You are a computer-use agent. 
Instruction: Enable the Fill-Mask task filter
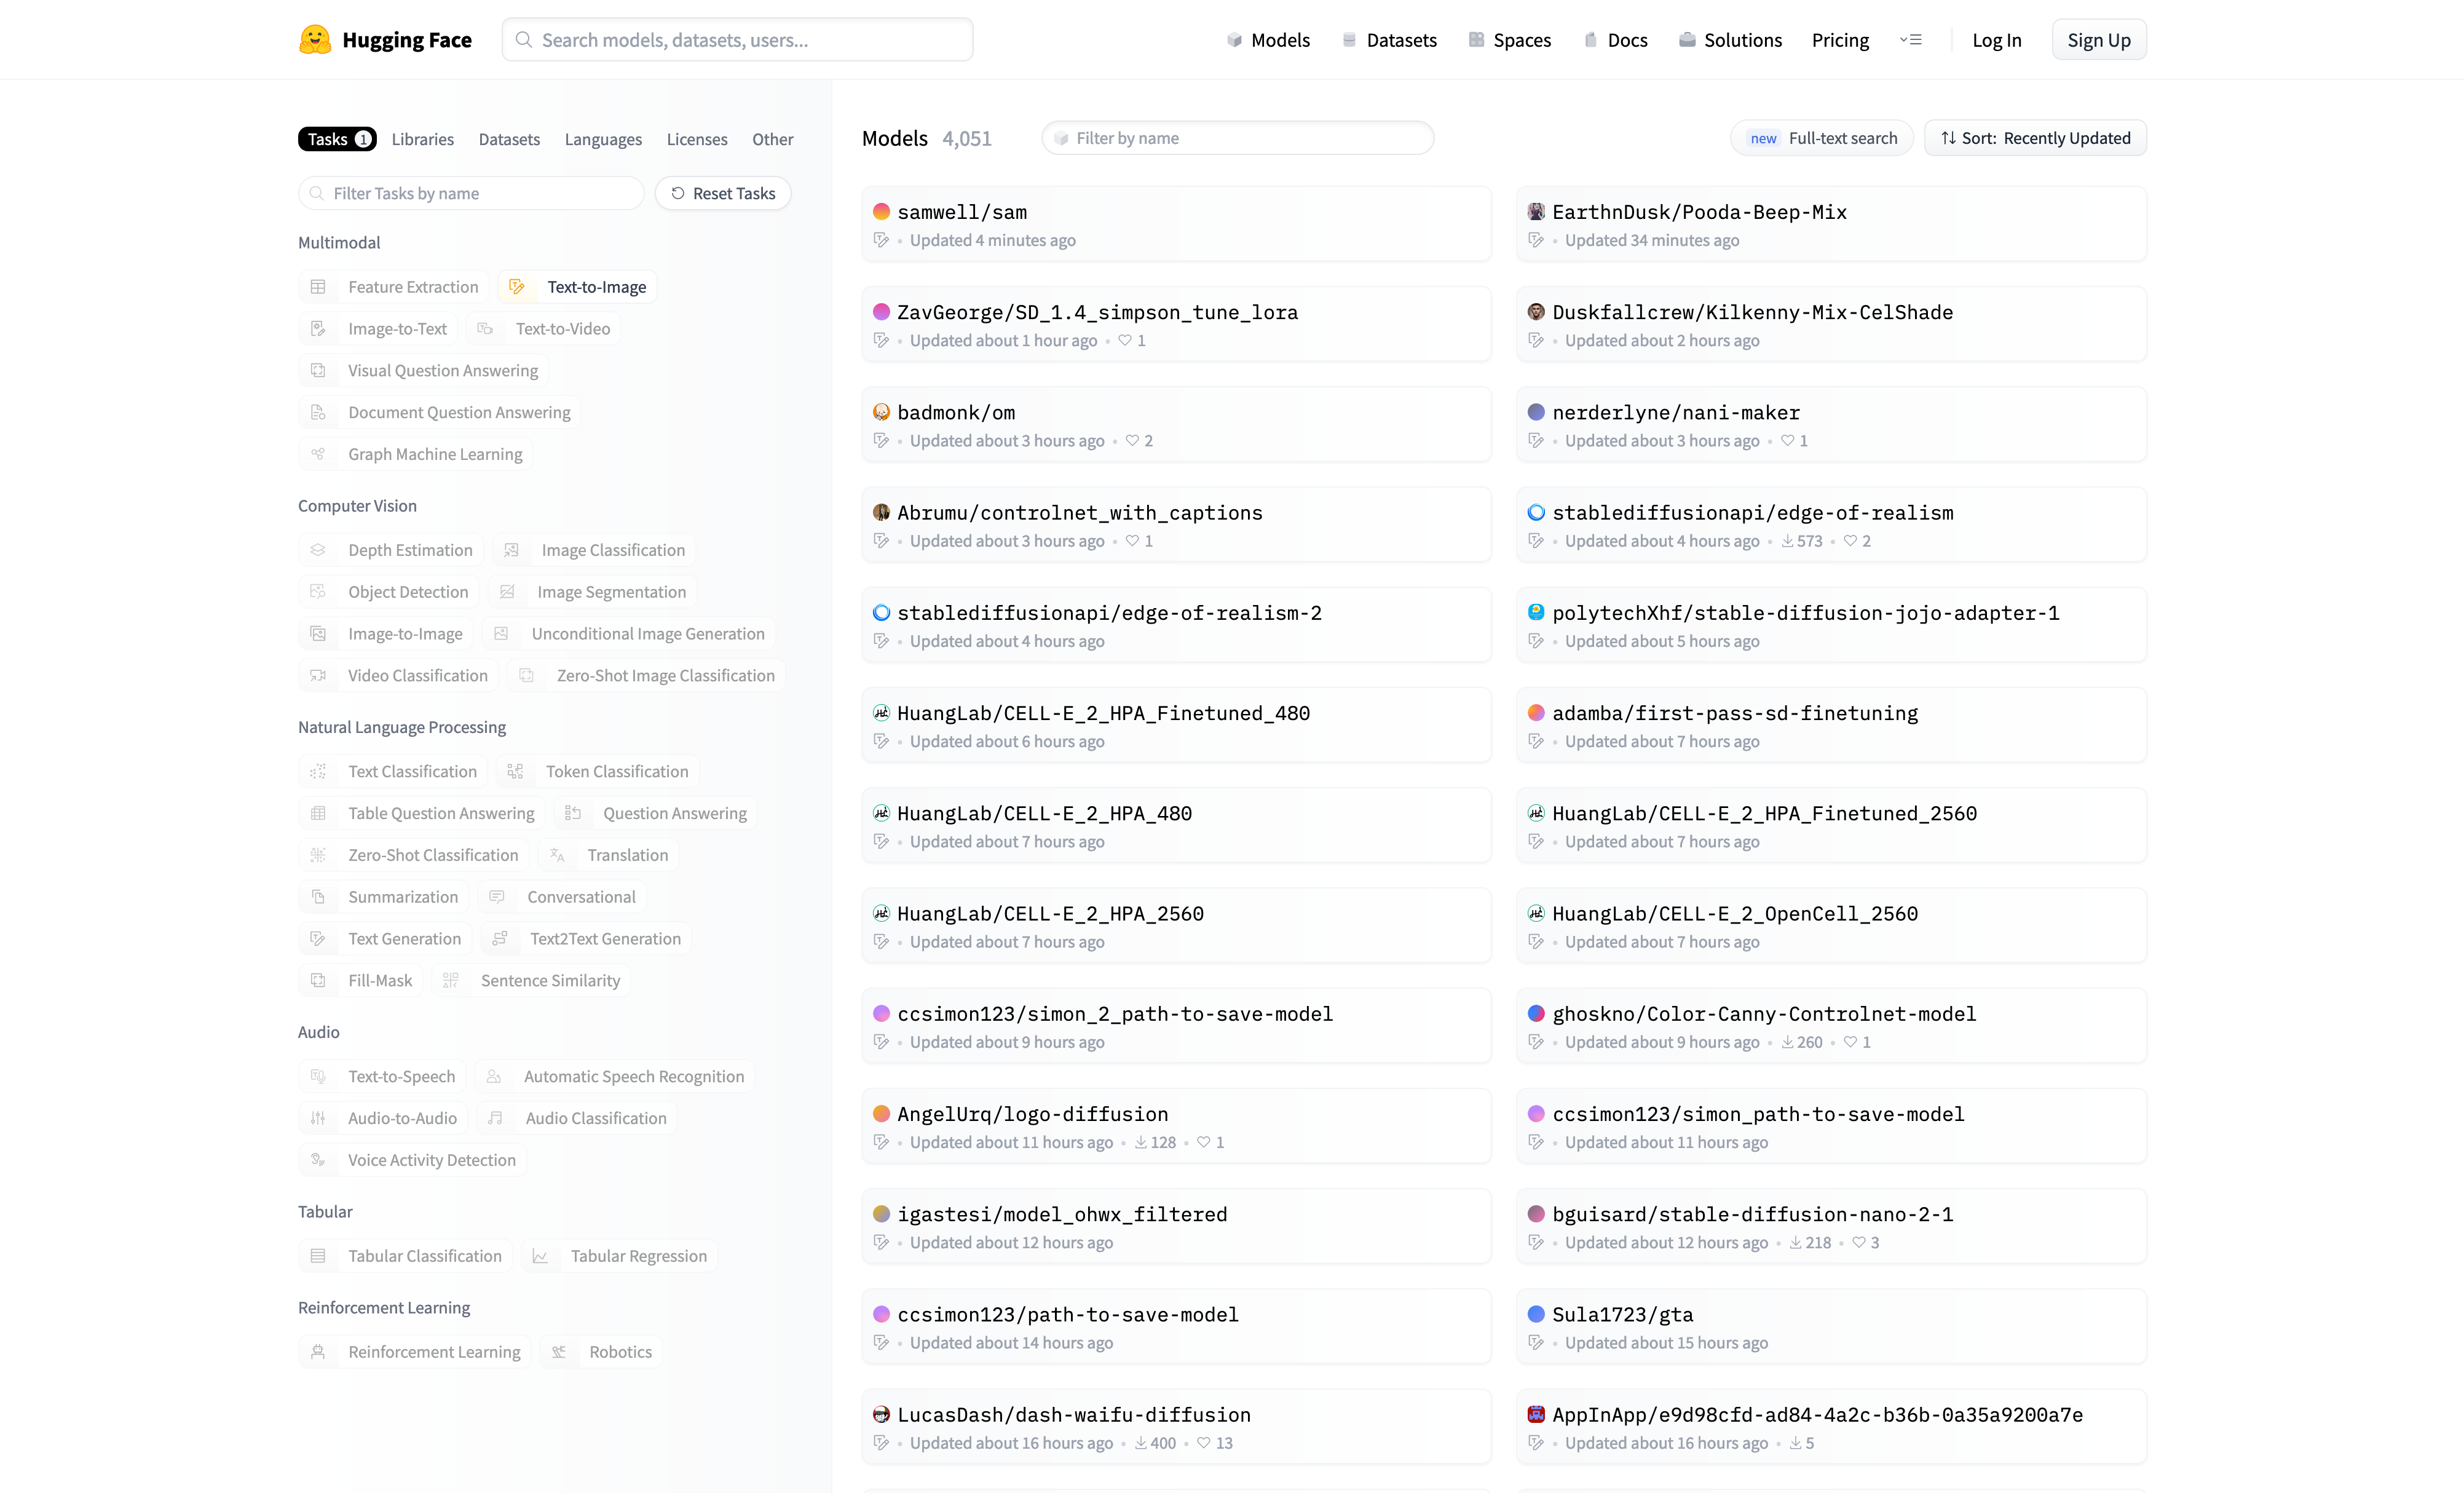[360, 981]
